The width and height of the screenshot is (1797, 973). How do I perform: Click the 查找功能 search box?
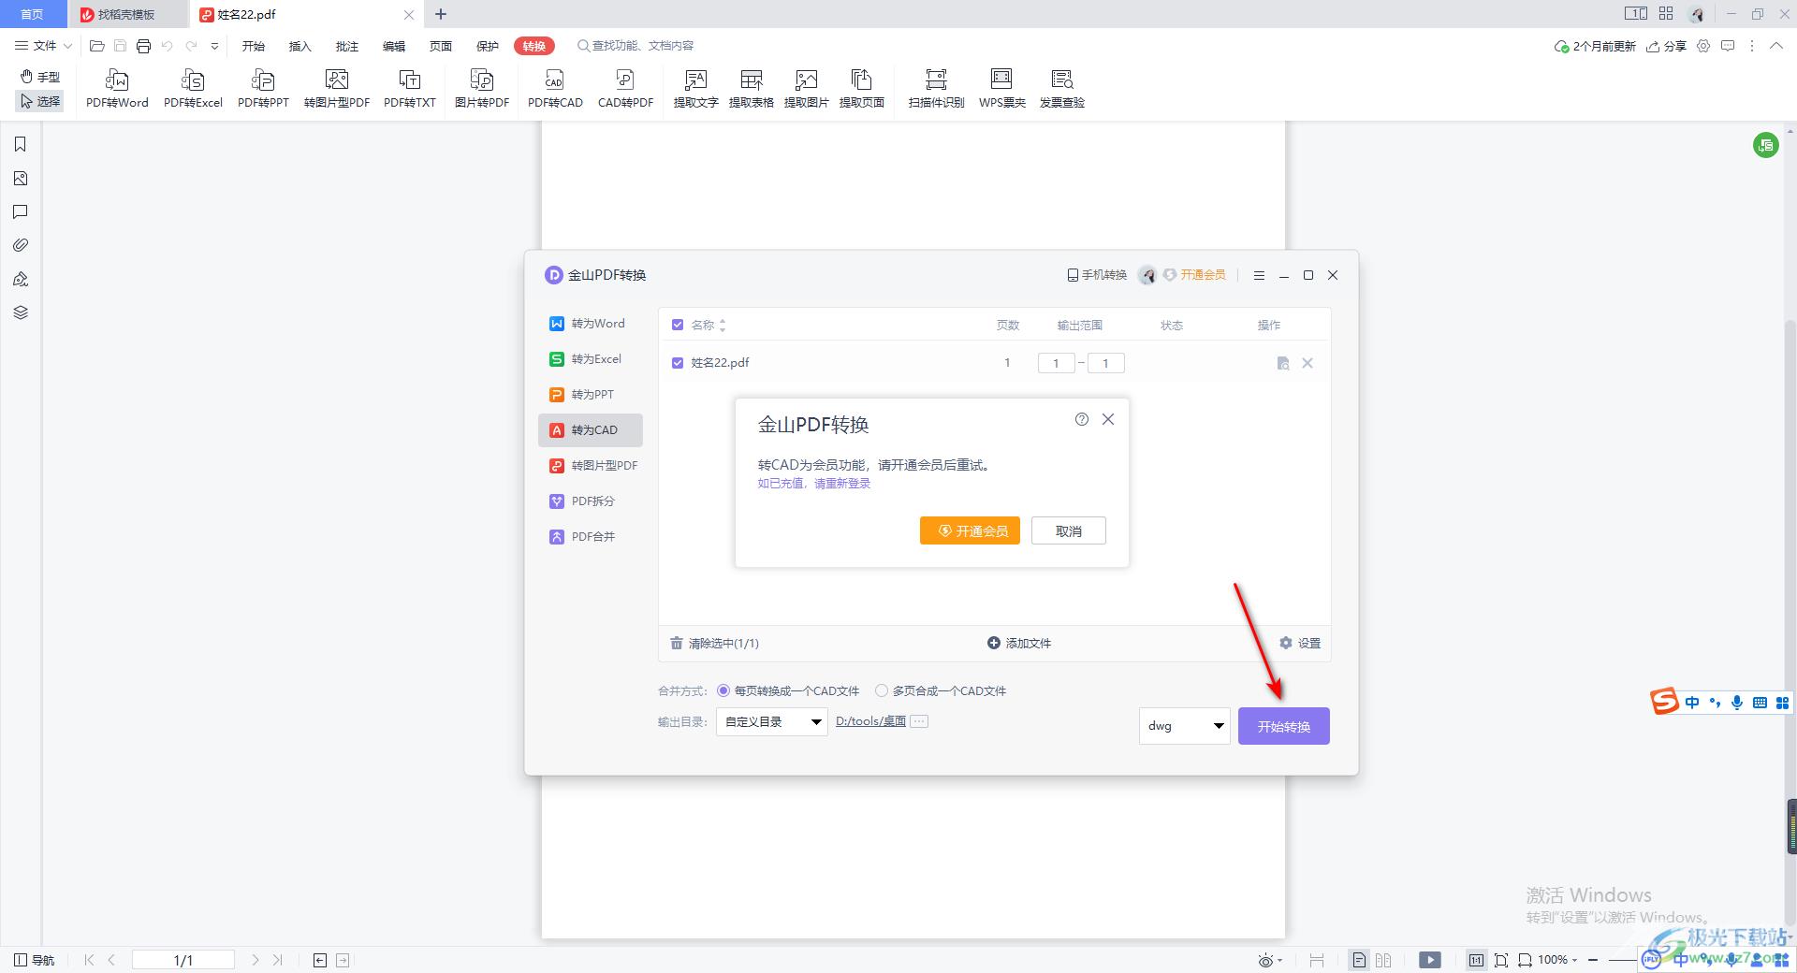coord(636,46)
